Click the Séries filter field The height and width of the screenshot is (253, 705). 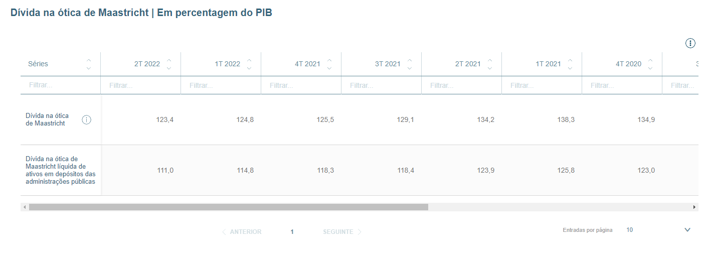coord(60,85)
